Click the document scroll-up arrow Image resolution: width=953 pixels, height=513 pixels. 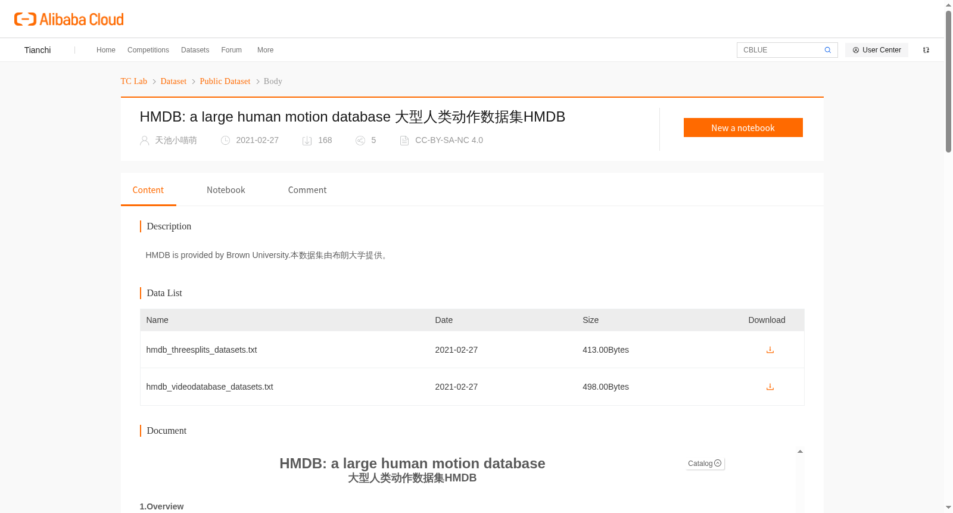800,452
